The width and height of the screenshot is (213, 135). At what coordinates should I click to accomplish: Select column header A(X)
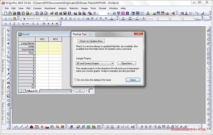[42, 39]
